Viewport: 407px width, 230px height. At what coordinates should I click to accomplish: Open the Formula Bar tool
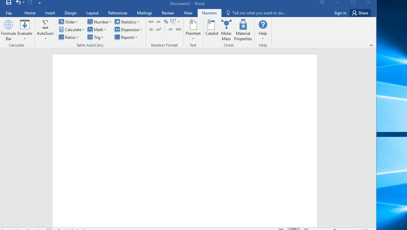pos(8,30)
